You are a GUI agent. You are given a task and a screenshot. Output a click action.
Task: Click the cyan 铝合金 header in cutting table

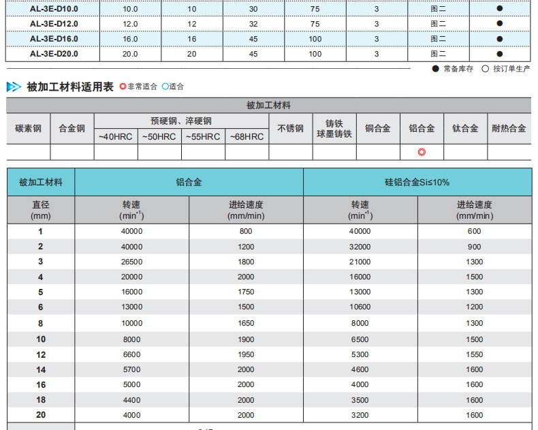tap(189, 182)
